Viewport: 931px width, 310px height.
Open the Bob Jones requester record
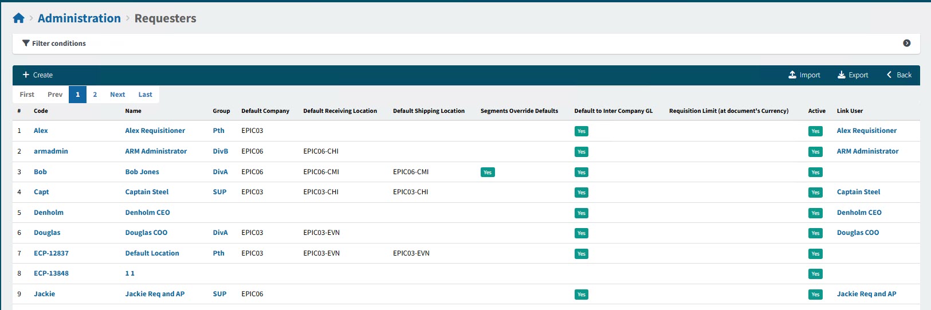pos(142,172)
